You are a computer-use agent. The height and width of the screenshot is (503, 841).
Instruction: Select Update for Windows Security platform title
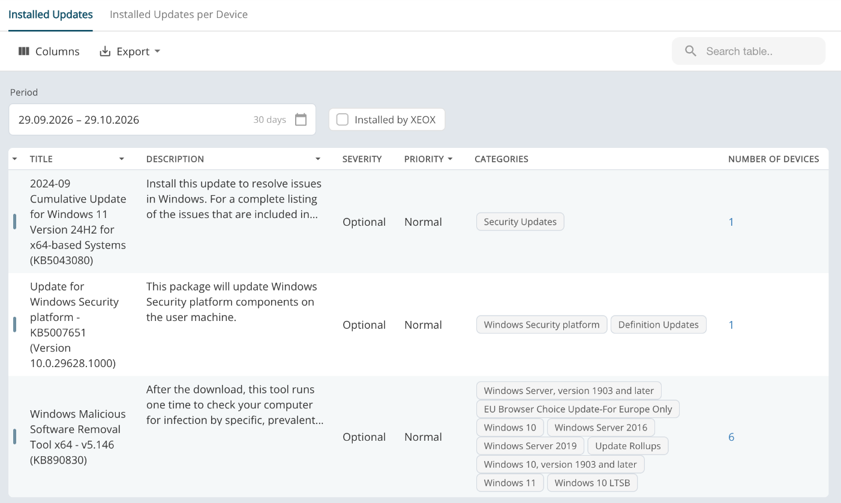pos(74,325)
